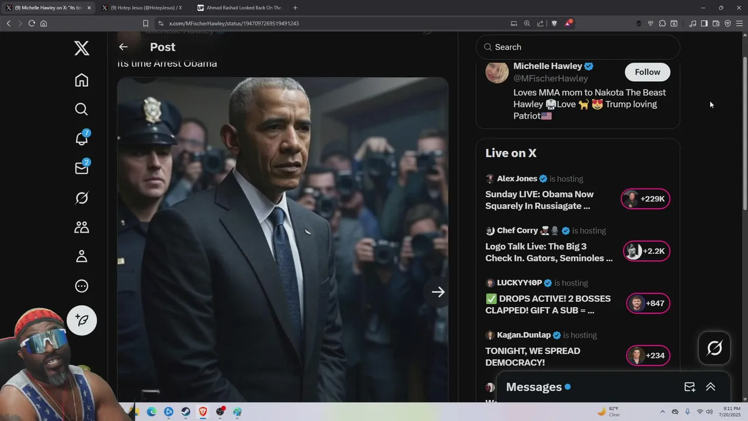This screenshot has height=421, width=748.
Task: Open zoom magnifier in address bar
Action: [527, 23]
